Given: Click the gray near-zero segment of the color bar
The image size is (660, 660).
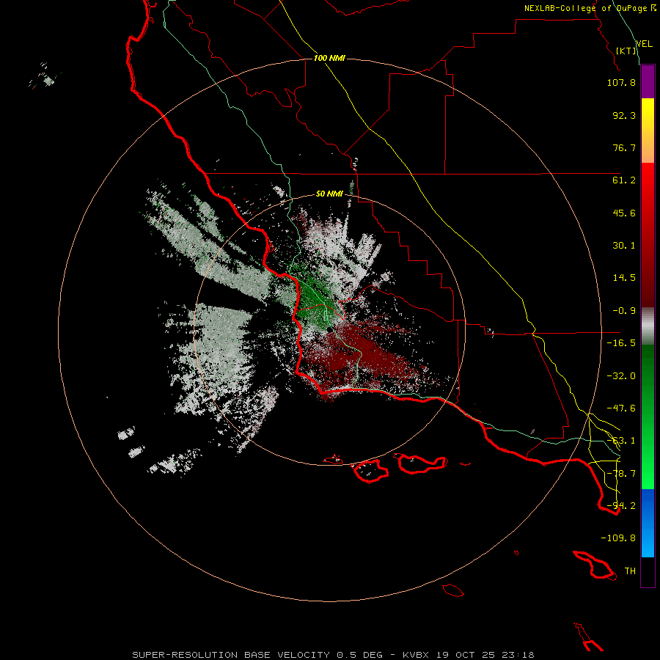Looking at the screenshot, I should point(648,326).
